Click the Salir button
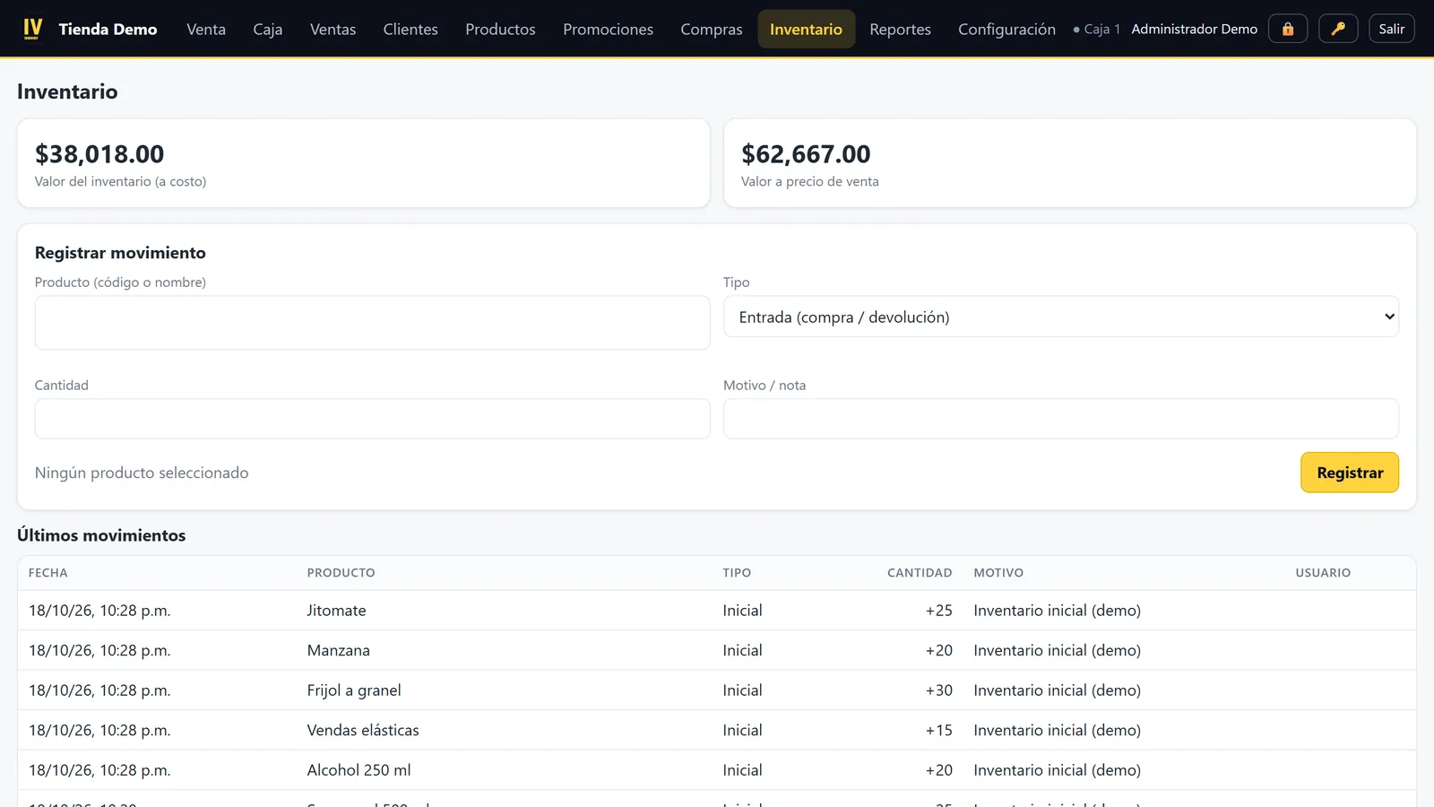The width and height of the screenshot is (1434, 807). [x=1392, y=29]
